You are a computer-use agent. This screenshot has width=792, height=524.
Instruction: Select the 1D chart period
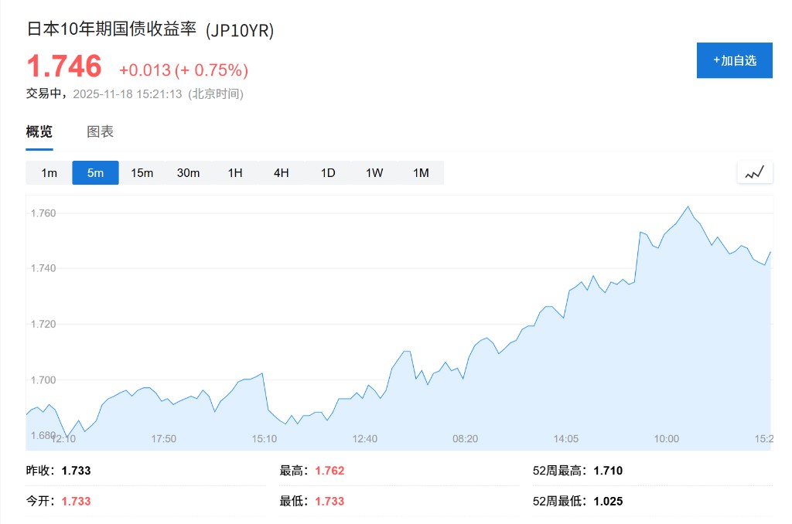click(x=328, y=173)
